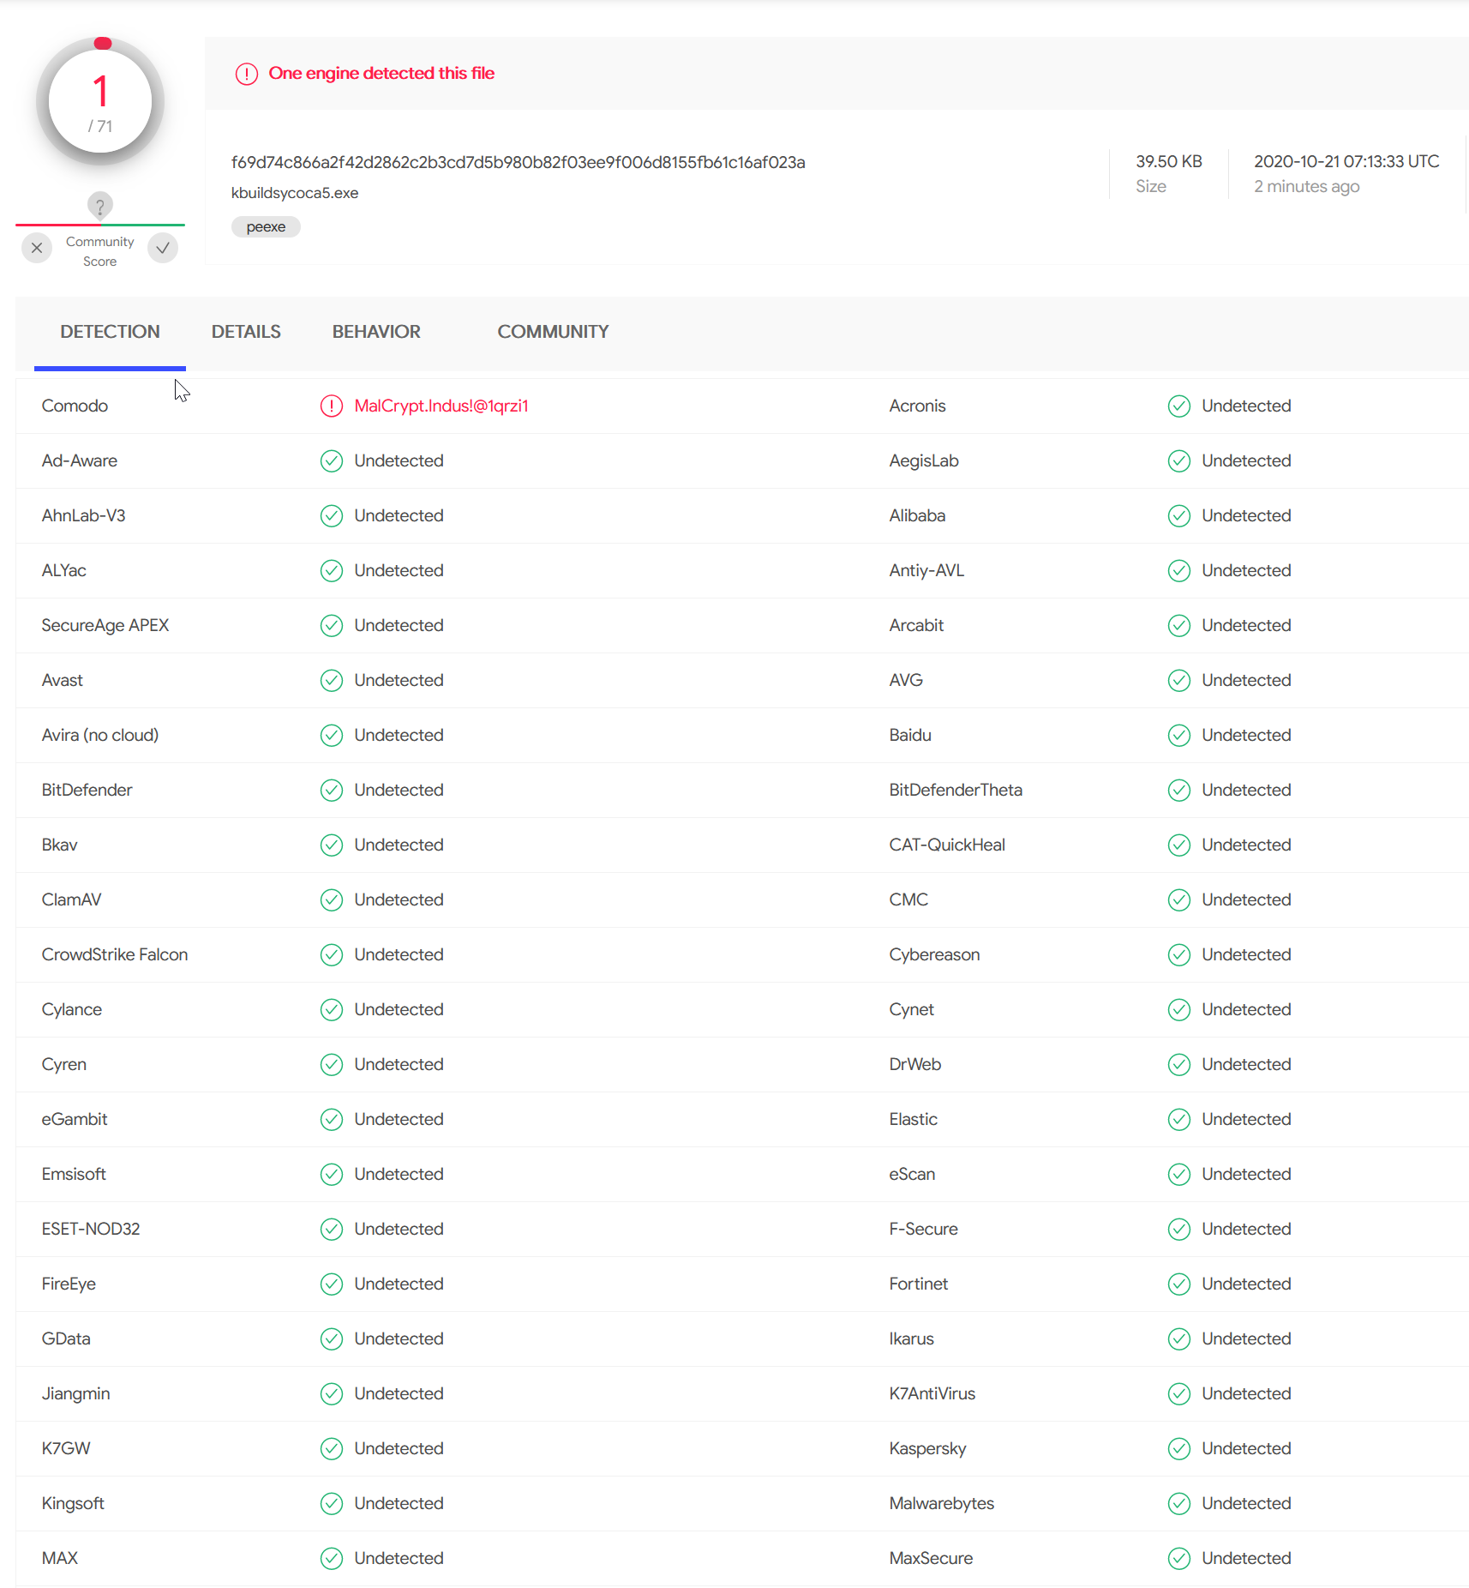Click the SHA-256 file hash text
The image size is (1469, 1588).
point(518,162)
